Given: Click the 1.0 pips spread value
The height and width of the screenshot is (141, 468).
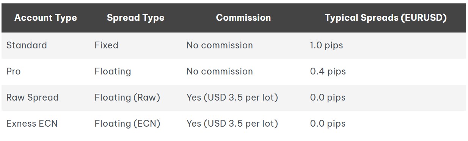Looking at the screenshot, I should click(326, 45).
